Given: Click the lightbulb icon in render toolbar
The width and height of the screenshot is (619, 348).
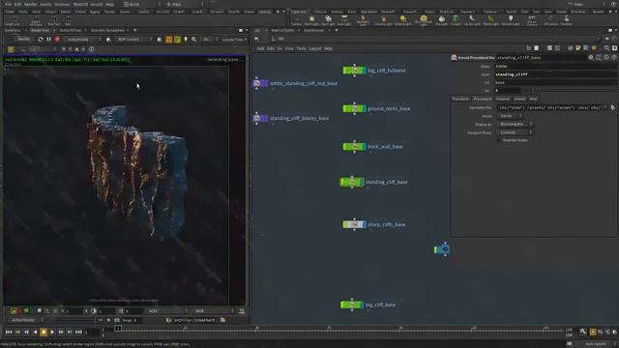Looking at the screenshot, I should tap(186, 40).
